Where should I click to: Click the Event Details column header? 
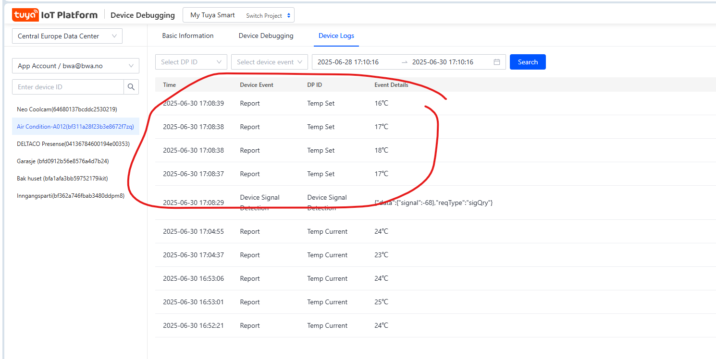point(391,85)
